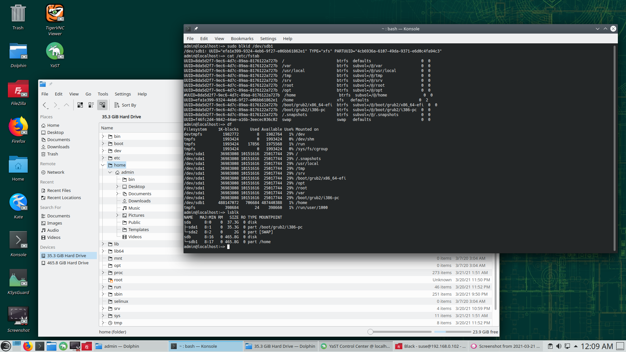Click Dolphin back navigation arrow
The height and width of the screenshot is (352, 626).
[x=45, y=105]
